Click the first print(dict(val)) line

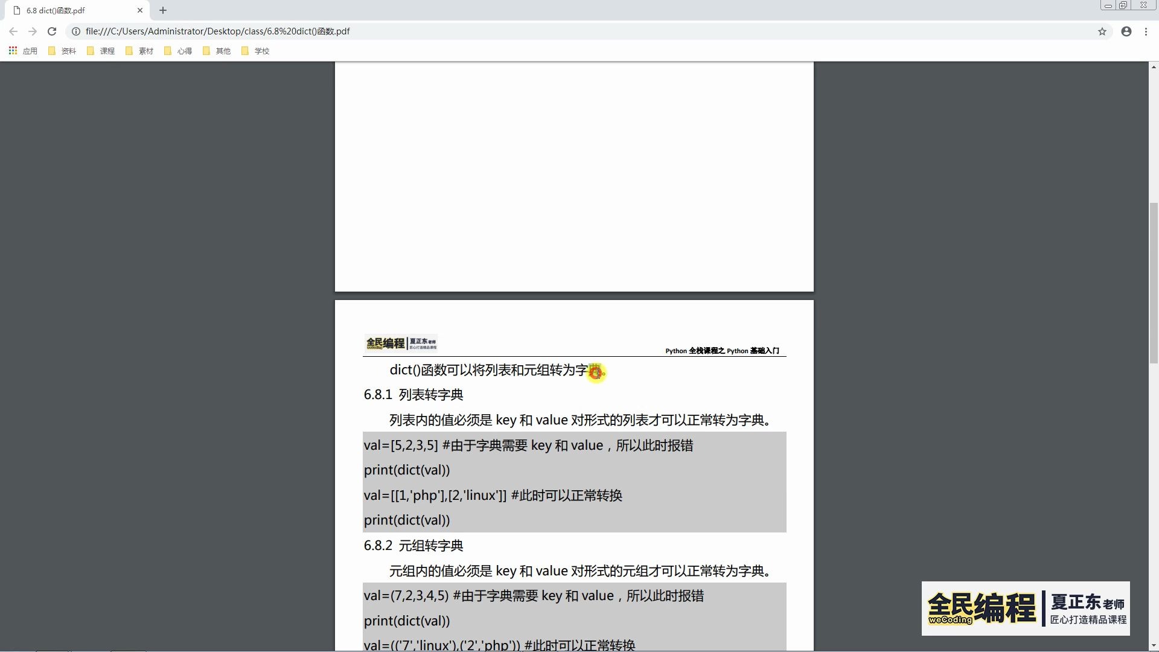[407, 470]
